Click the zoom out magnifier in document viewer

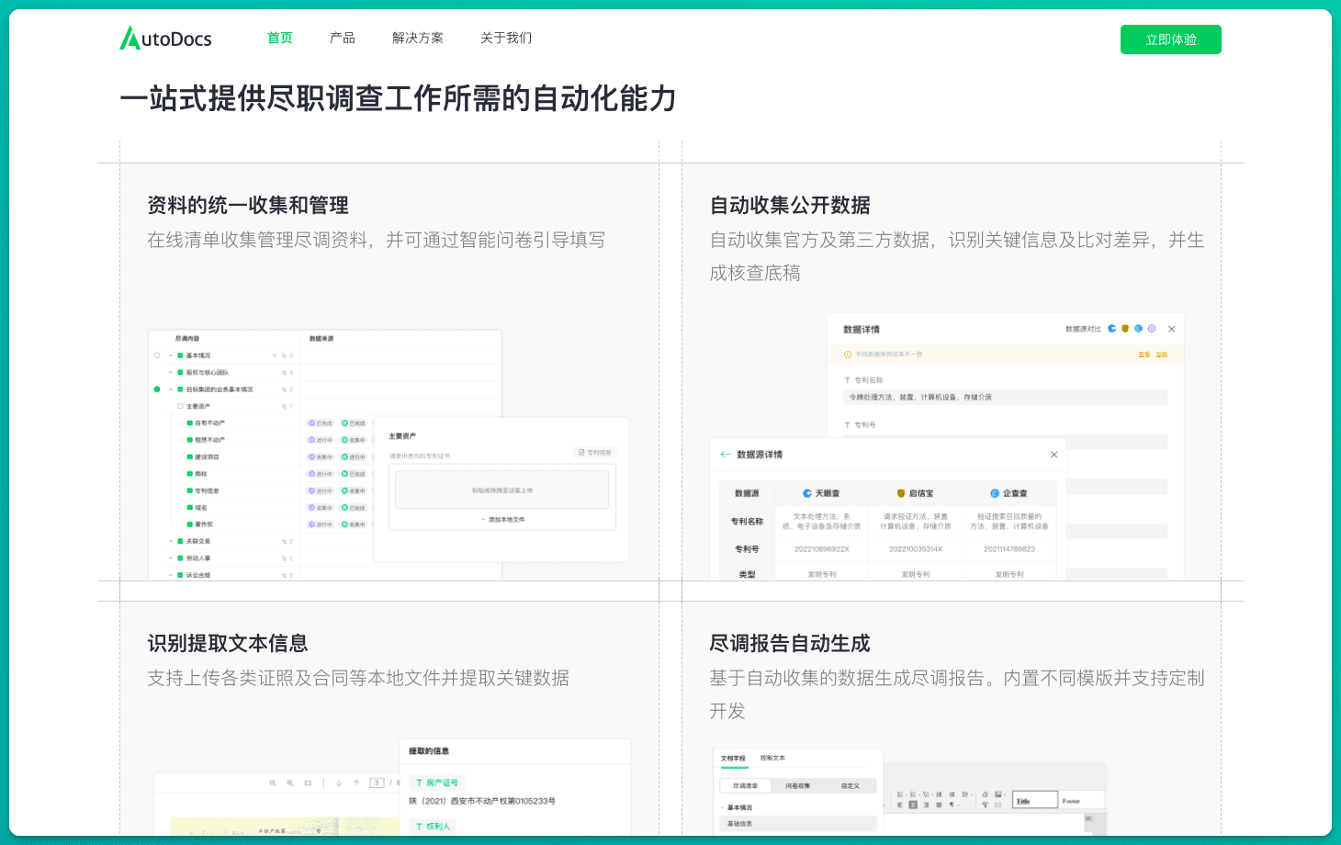pyautogui.click(x=273, y=783)
